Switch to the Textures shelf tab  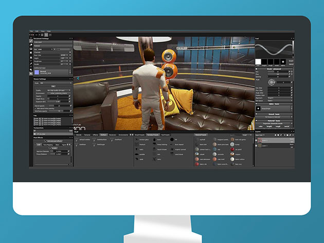[x=87, y=135]
